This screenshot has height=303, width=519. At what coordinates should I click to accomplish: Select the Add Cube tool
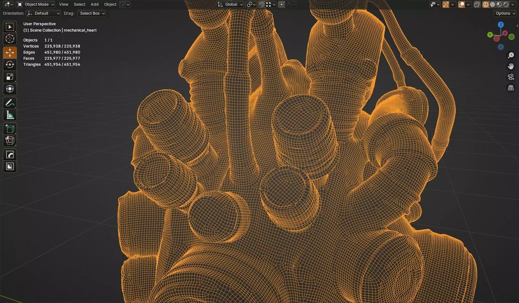click(10, 129)
